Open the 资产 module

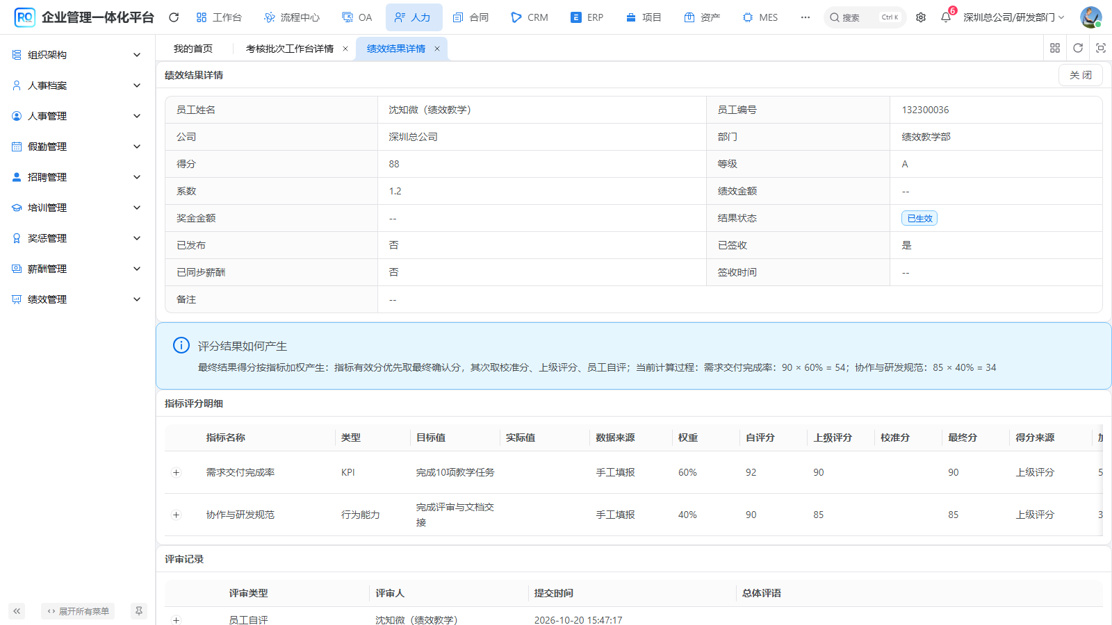point(702,17)
